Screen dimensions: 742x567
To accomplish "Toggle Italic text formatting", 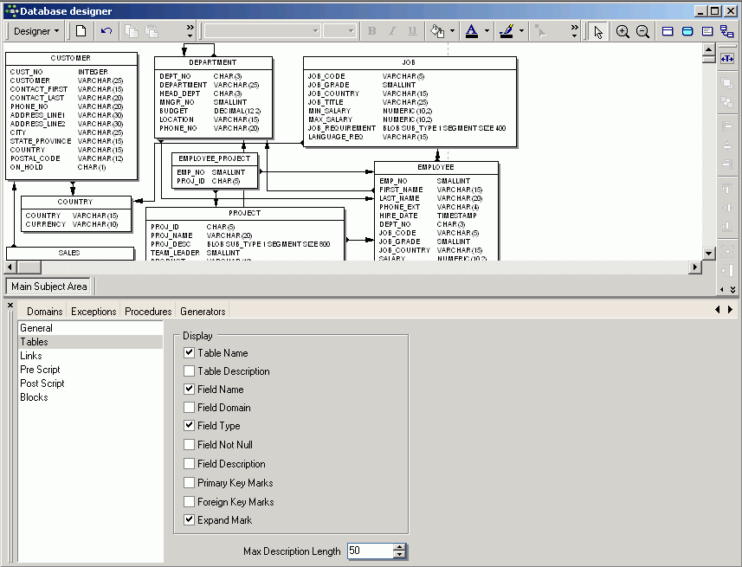I will coord(392,31).
